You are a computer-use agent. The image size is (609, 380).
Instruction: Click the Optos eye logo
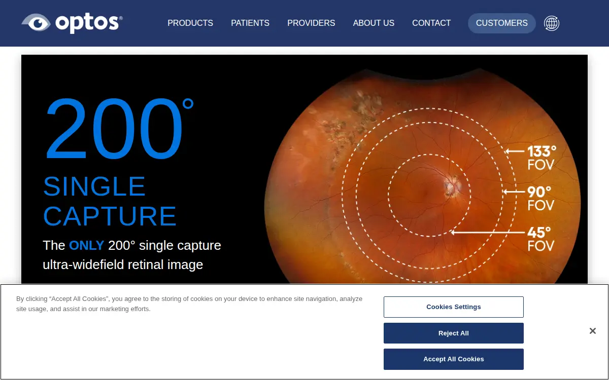point(72,23)
